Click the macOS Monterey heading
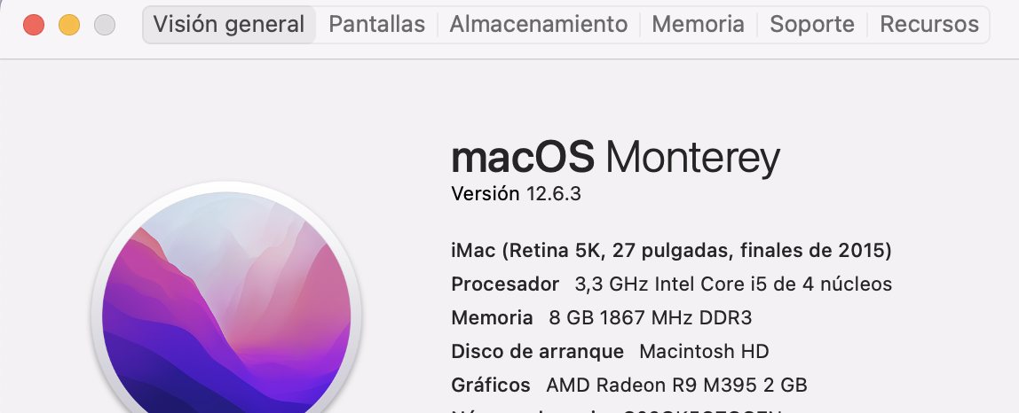This screenshot has width=1019, height=413. 615,158
